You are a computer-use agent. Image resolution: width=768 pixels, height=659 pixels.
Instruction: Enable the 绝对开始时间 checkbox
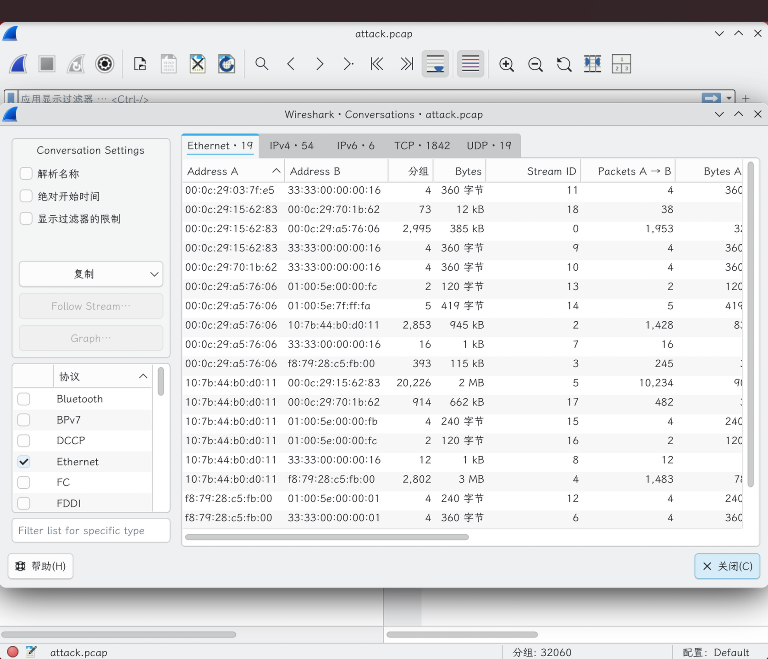pos(26,196)
